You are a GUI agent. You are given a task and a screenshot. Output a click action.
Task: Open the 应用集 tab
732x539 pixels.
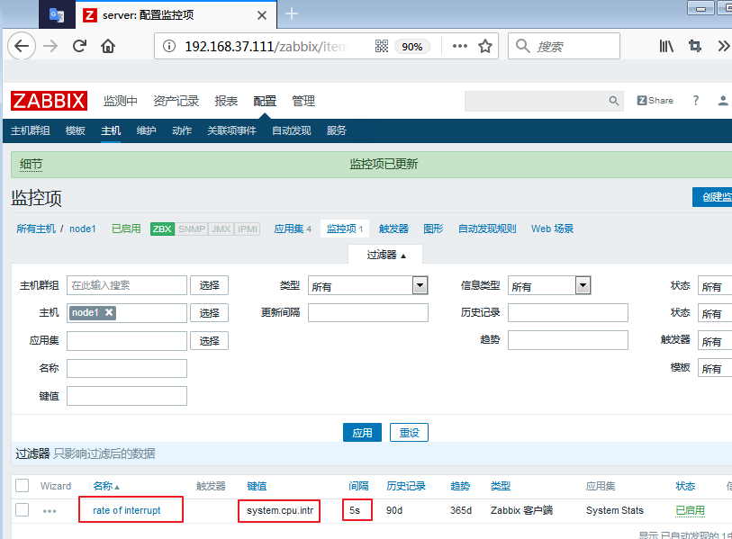(x=293, y=229)
